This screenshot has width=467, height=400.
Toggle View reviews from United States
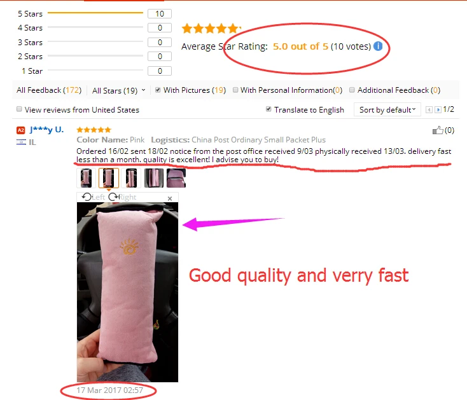(x=19, y=109)
